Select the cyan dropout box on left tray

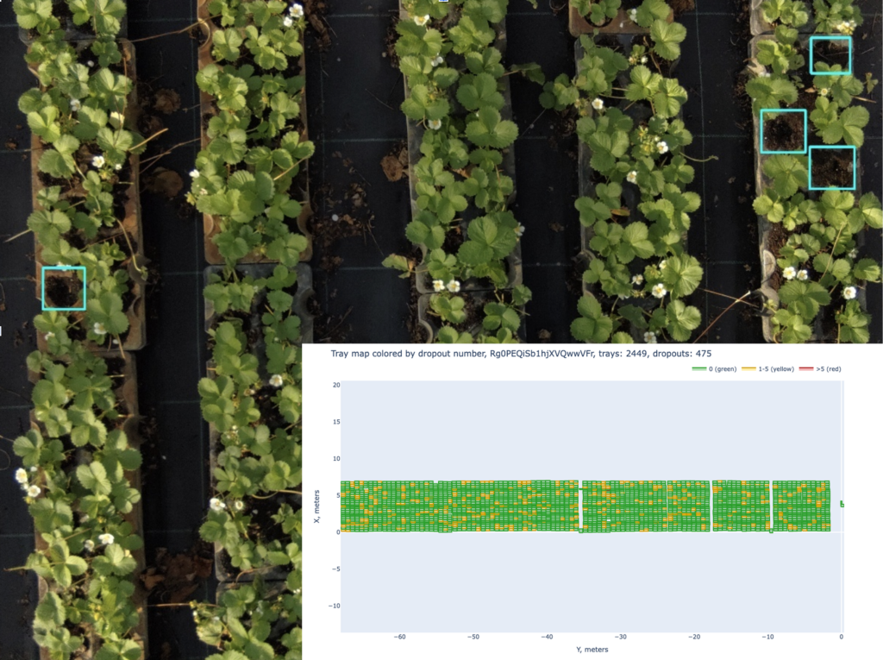pyautogui.click(x=64, y=288)
